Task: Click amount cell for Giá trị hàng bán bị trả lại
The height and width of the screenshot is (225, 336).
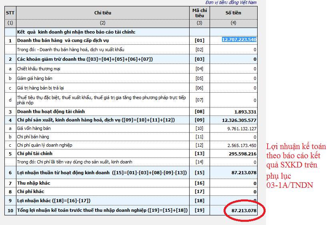Action: (x=234, y=88)
